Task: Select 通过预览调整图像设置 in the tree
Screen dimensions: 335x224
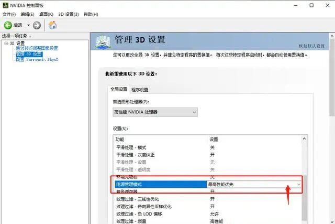Action: [x=37, y=48]
